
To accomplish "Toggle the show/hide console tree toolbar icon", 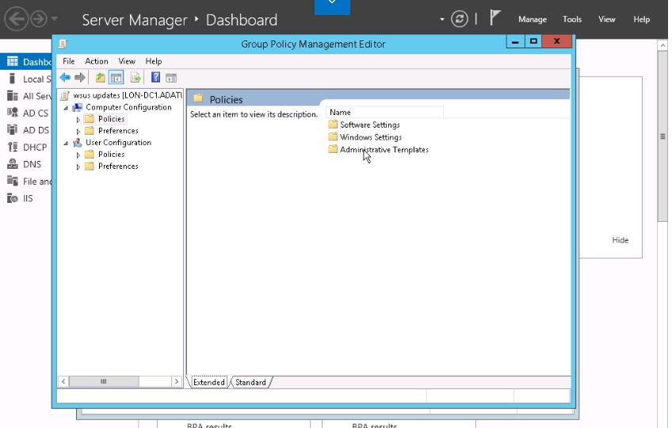I will coord(116,78).
